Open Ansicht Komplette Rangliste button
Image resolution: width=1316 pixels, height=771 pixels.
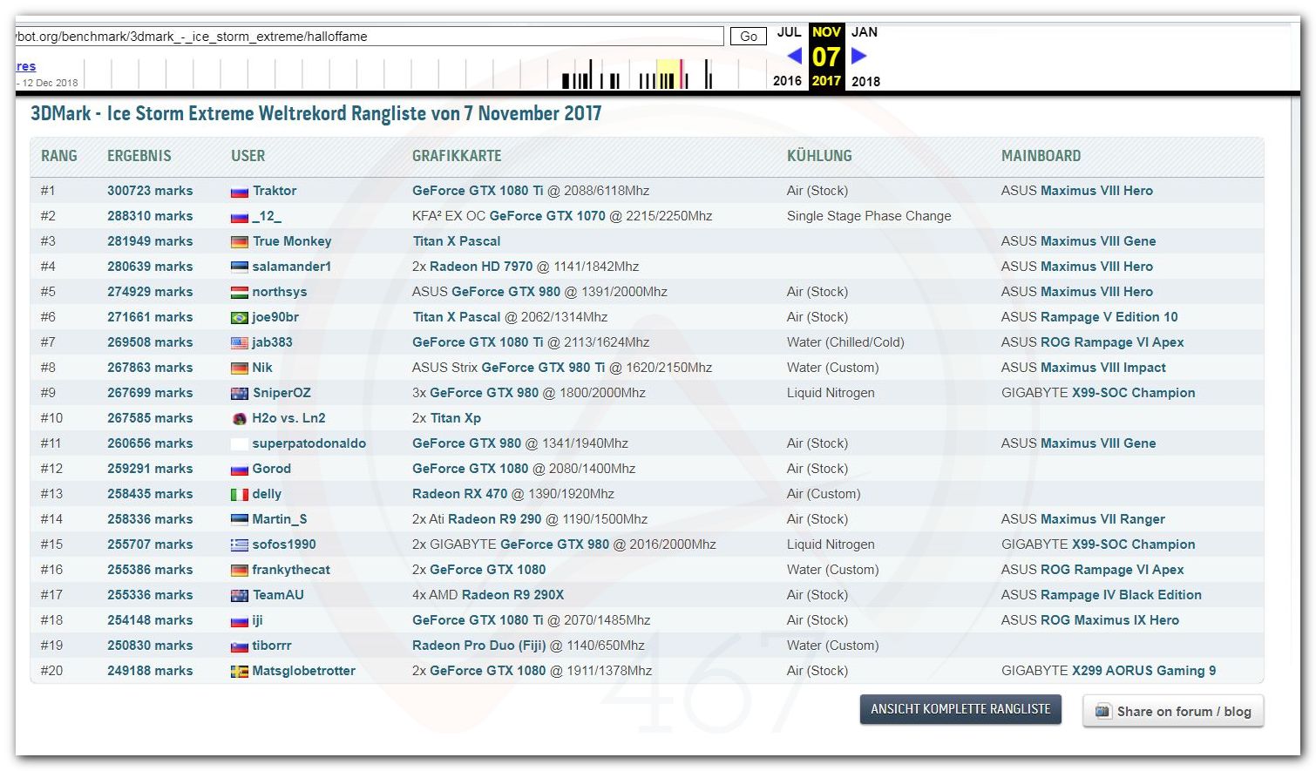click(x=960, y=709)
